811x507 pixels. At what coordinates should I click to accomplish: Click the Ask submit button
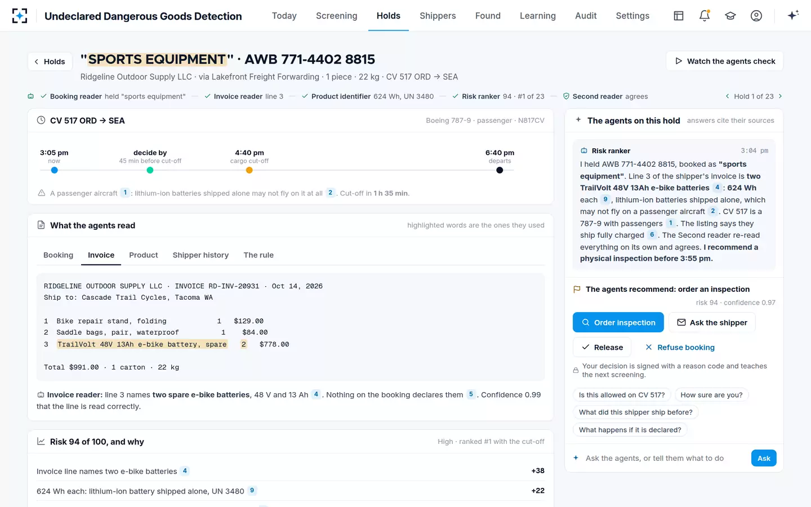tap(764, 458)
